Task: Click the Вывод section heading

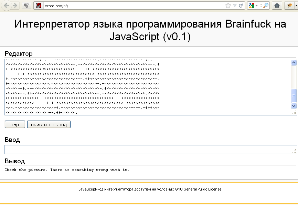Action: pos(15,161)
